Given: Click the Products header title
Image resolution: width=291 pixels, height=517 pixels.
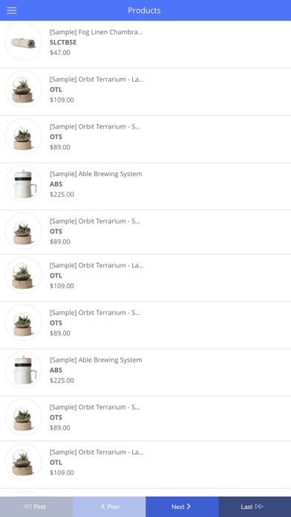Looking at the screenshot, I should [144, 10].
